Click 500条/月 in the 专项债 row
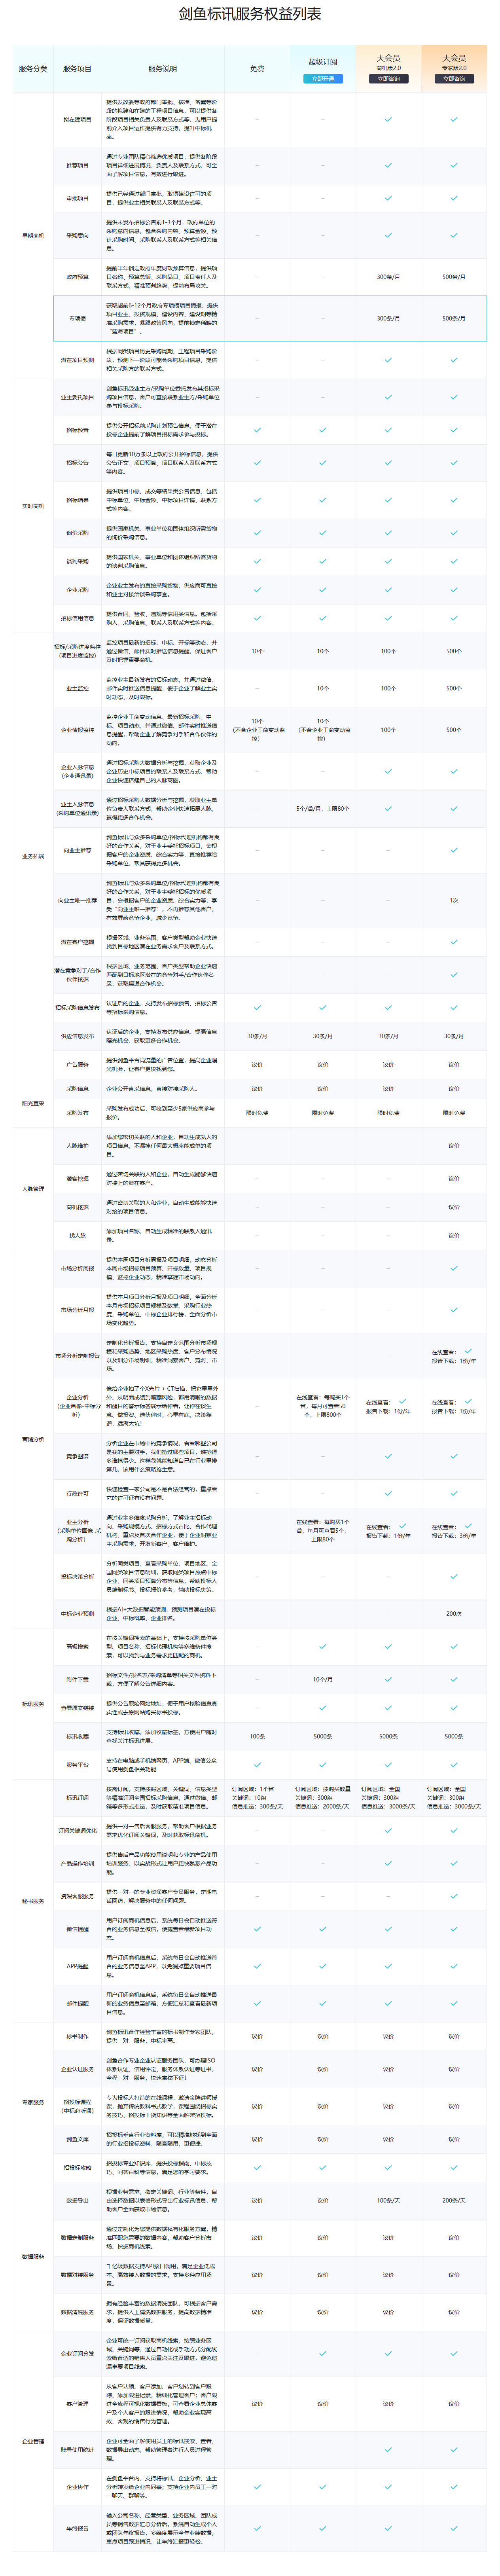500x2576 pixels. [x=454, y=319]
